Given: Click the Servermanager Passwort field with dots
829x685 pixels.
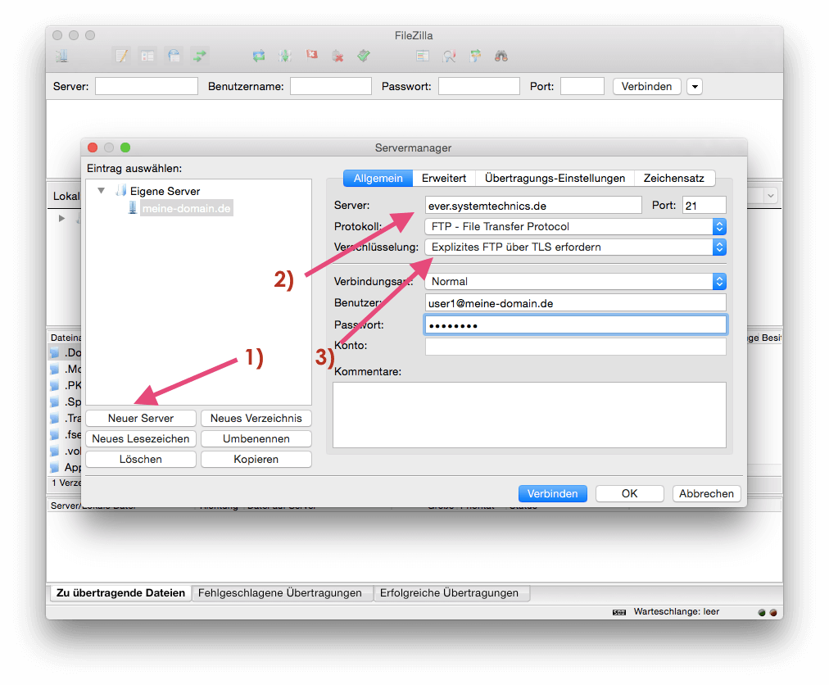Looking at the screenshot, I should (575, 324).
